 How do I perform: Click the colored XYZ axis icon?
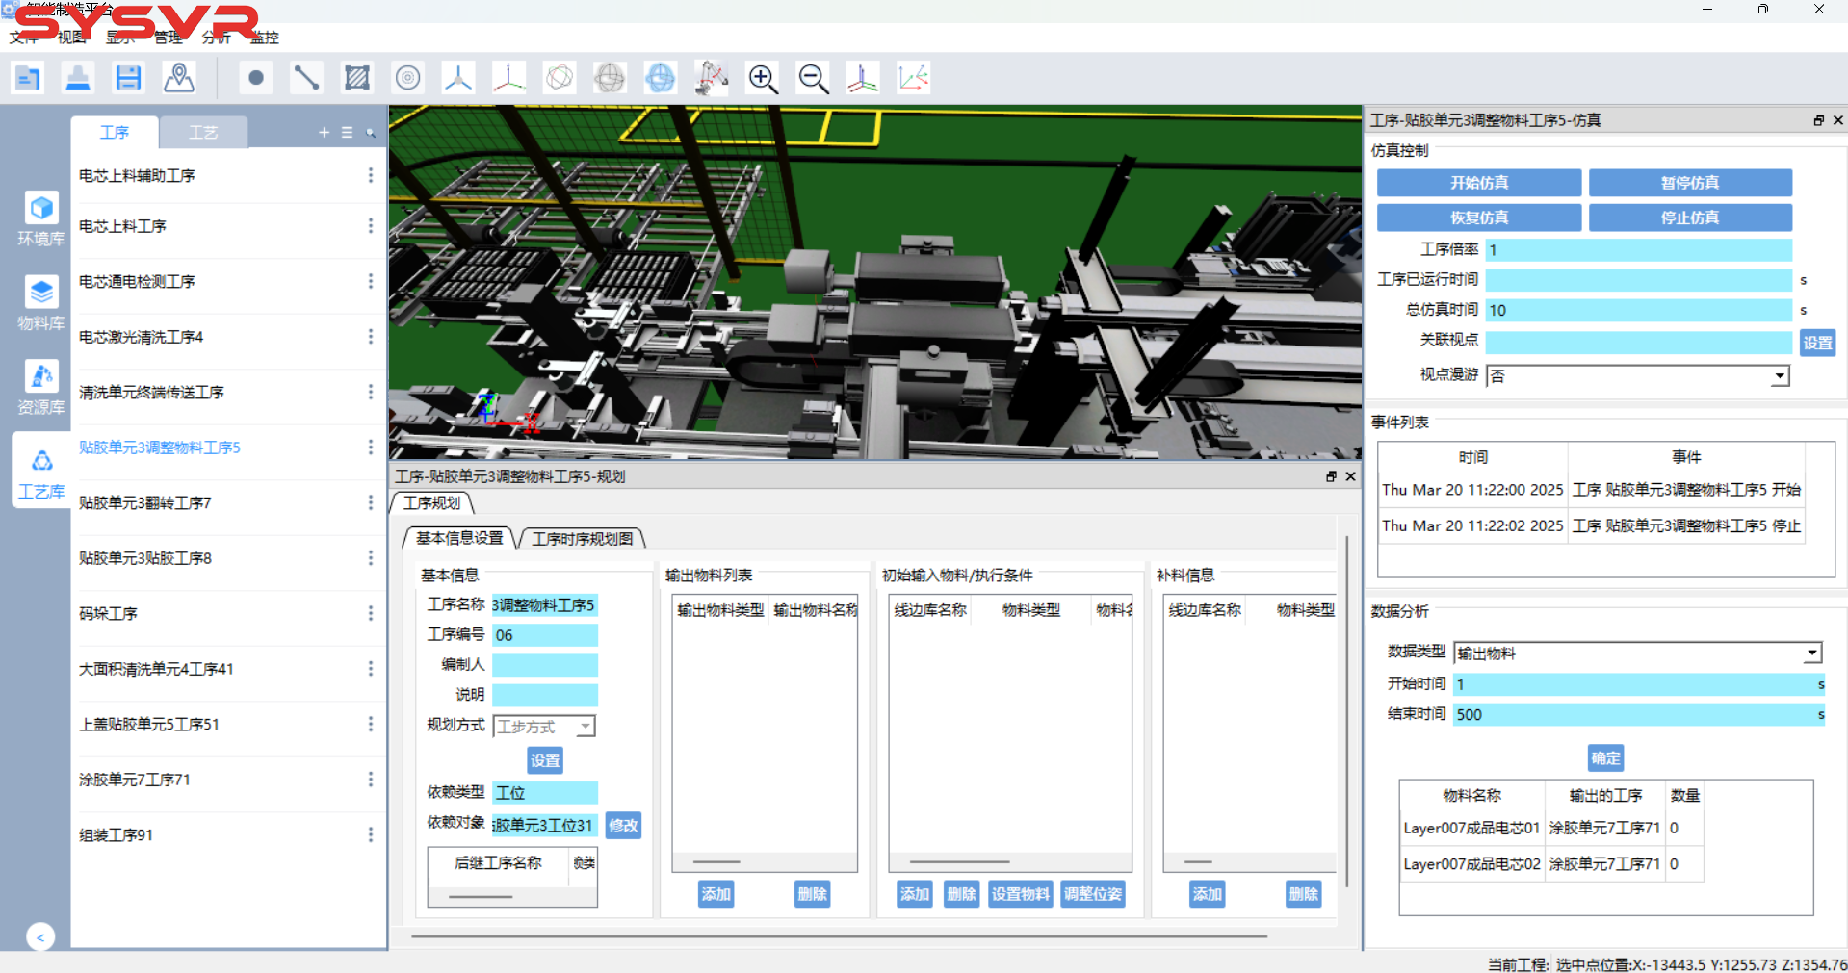pyautogui.click(x=508, y=78)
